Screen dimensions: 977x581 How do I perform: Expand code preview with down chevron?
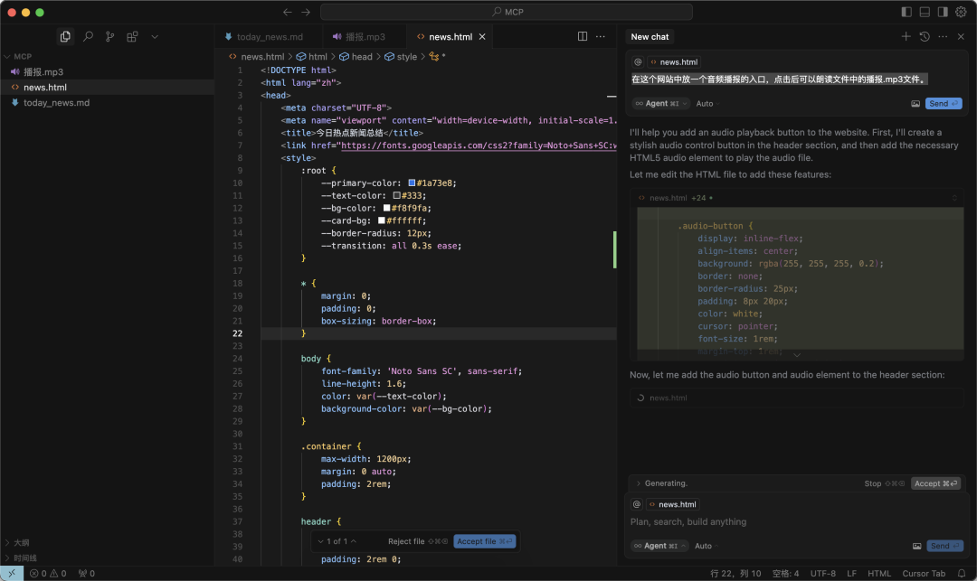797,354
